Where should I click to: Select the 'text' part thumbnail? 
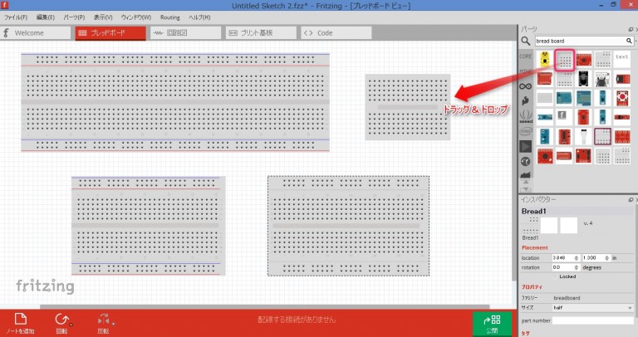pos(622,58)
